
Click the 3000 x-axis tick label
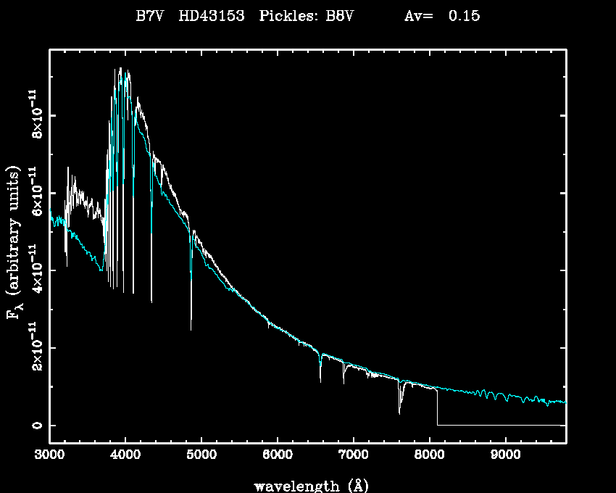click(x=50, y=455)
